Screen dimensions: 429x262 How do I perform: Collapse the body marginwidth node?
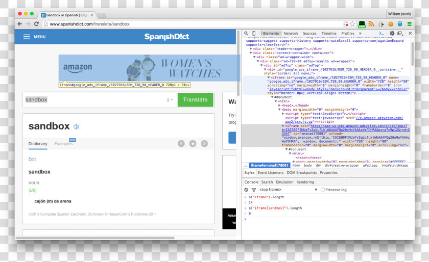pyautogui.click(x=279, y=110)
